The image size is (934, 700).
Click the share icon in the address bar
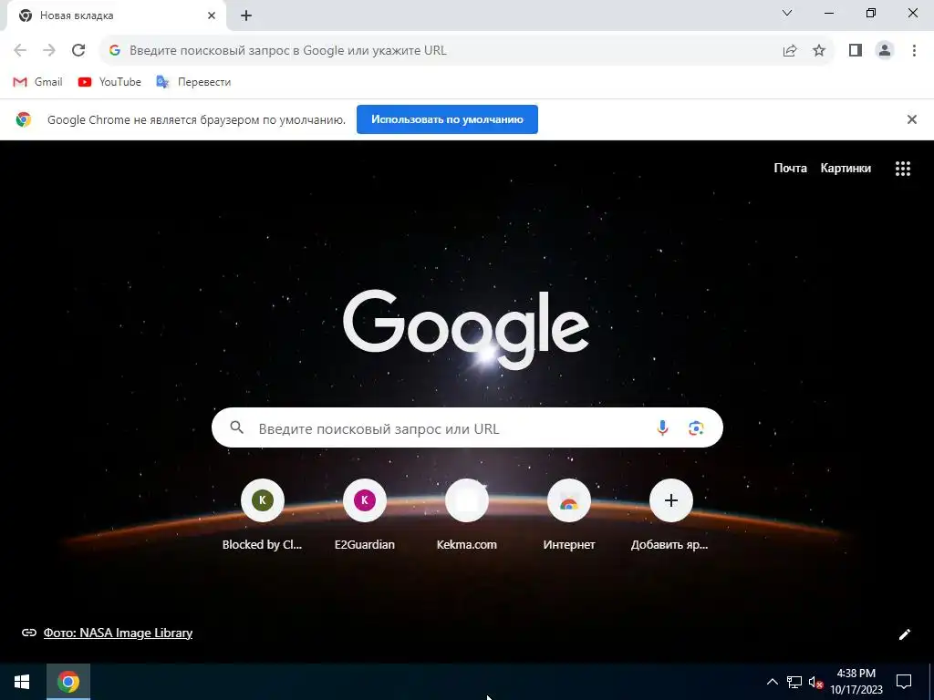790,51
